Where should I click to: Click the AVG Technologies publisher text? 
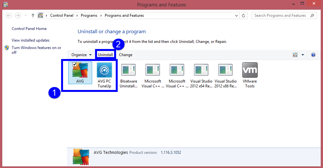[111, 153]
